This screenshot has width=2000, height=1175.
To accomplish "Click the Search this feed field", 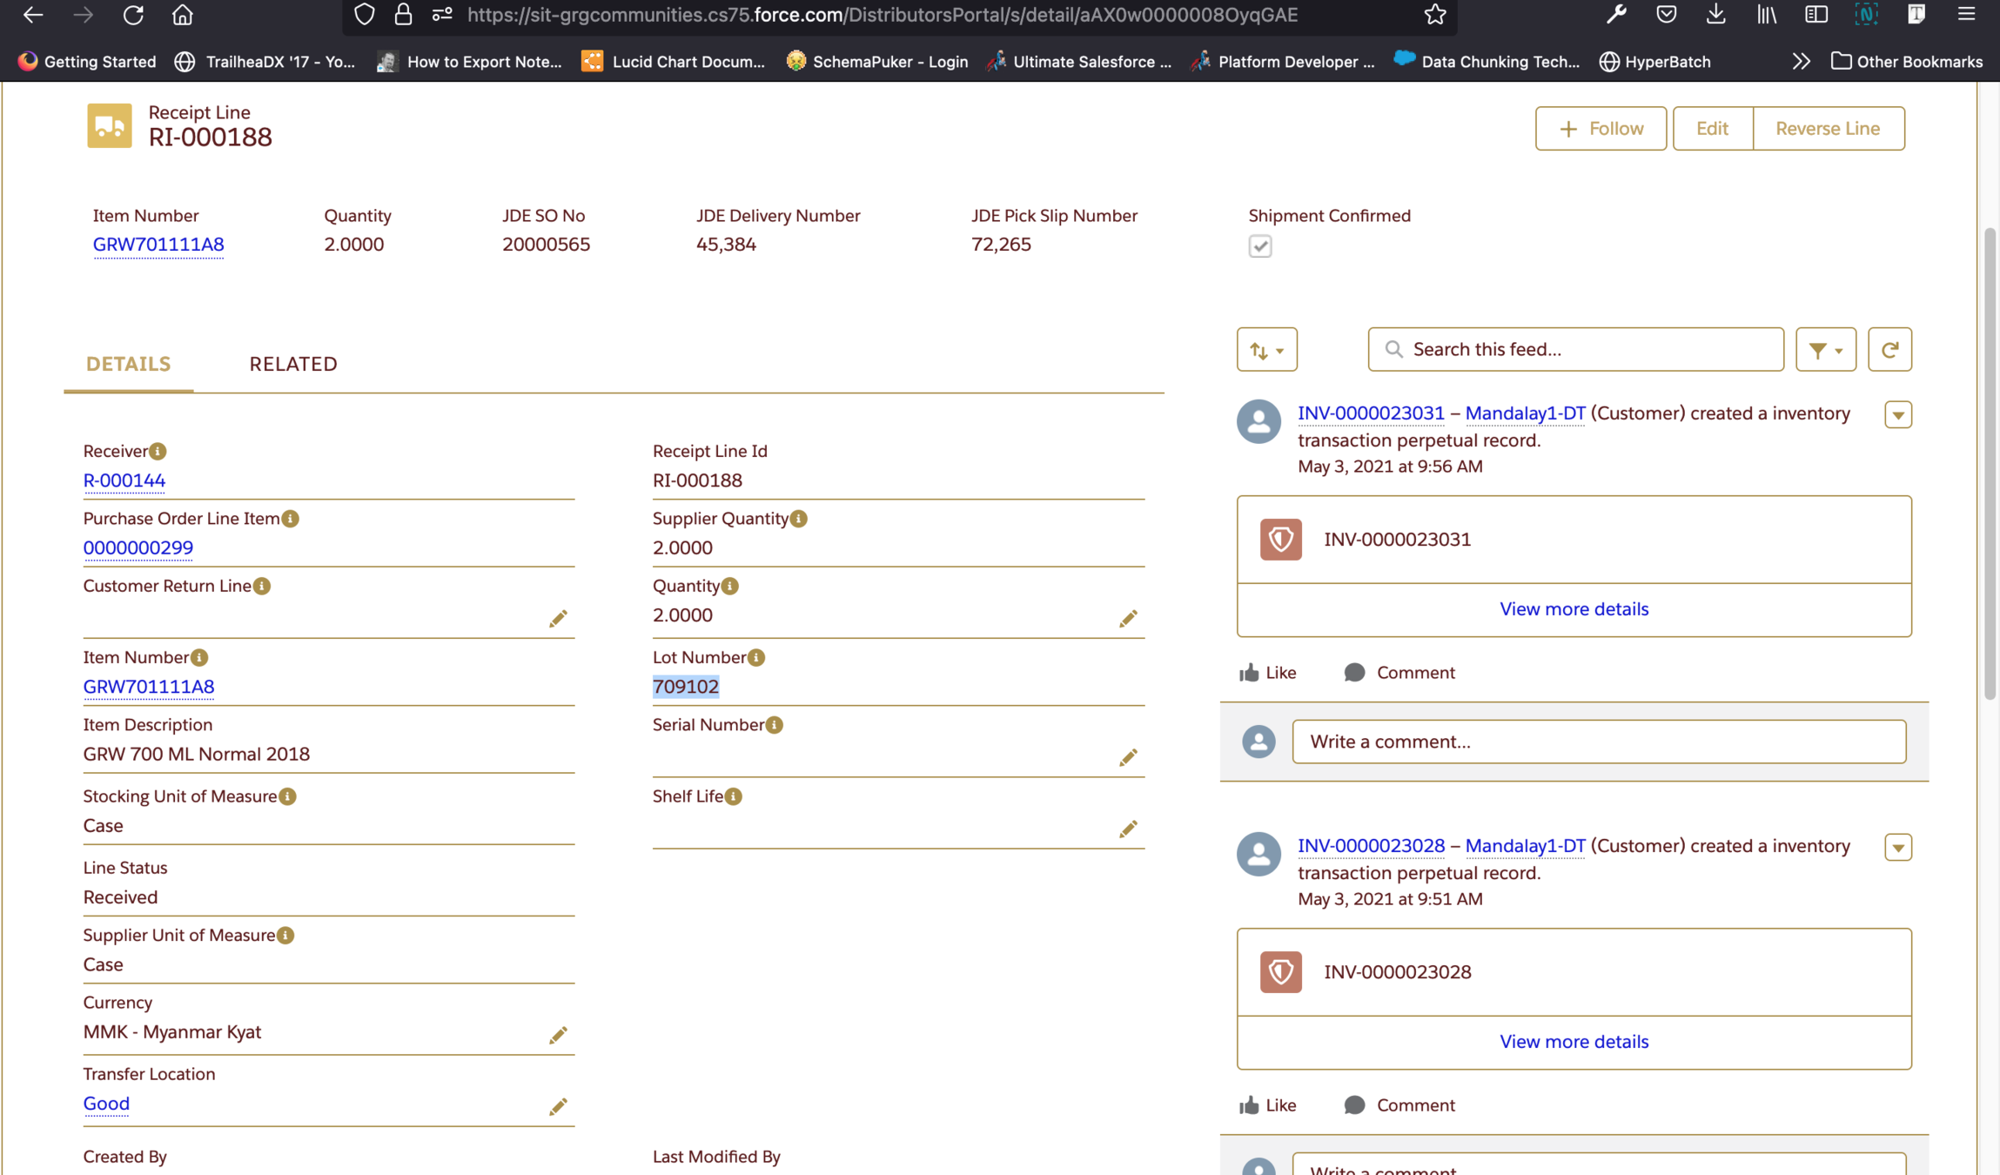I will 1575,349.
